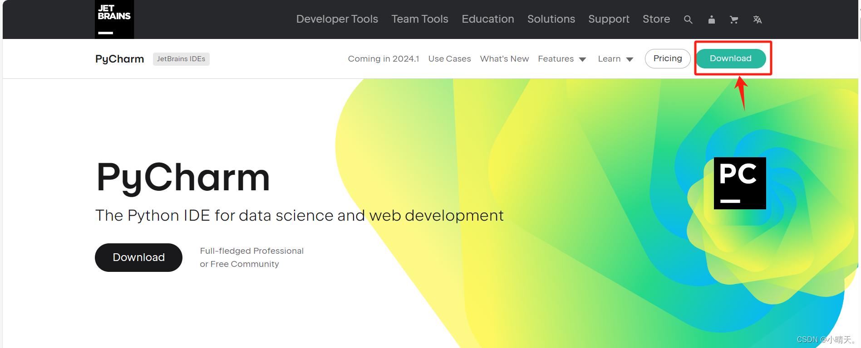Click the Pricing button
This screenshot has width=861, height=348.
[x=668, y=58]
